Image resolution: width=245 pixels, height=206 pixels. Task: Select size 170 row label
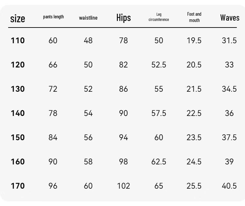click(x=18, y=186)
